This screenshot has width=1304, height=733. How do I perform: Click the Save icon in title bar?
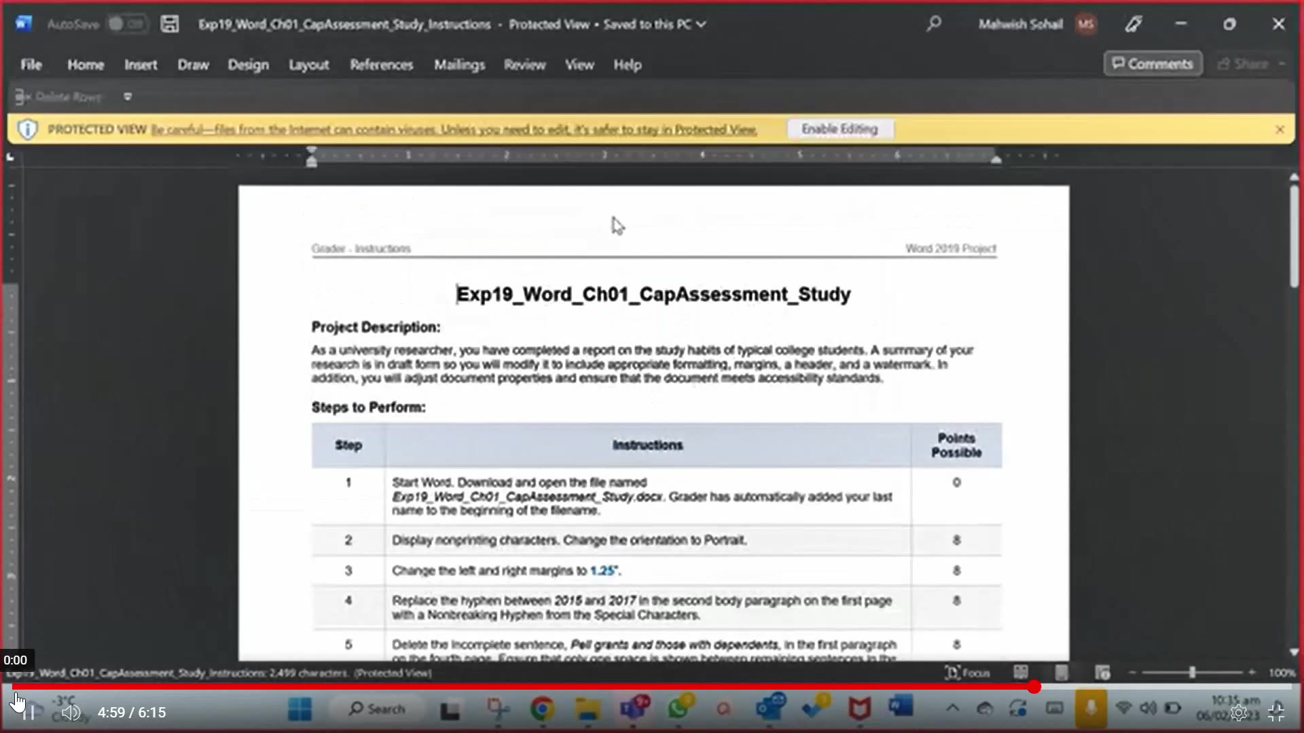[170, 24]
